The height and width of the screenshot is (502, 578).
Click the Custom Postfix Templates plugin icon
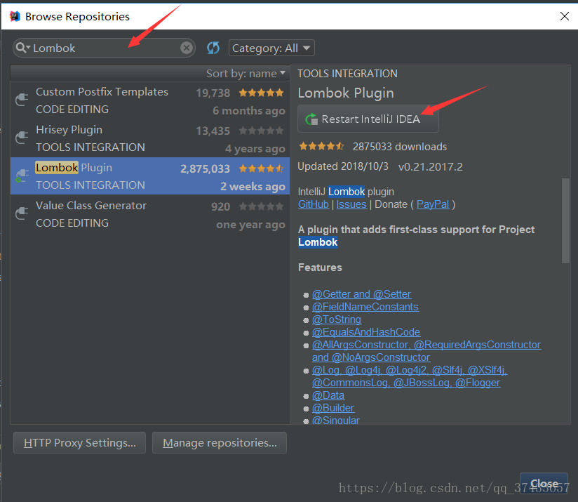[22, 100]
